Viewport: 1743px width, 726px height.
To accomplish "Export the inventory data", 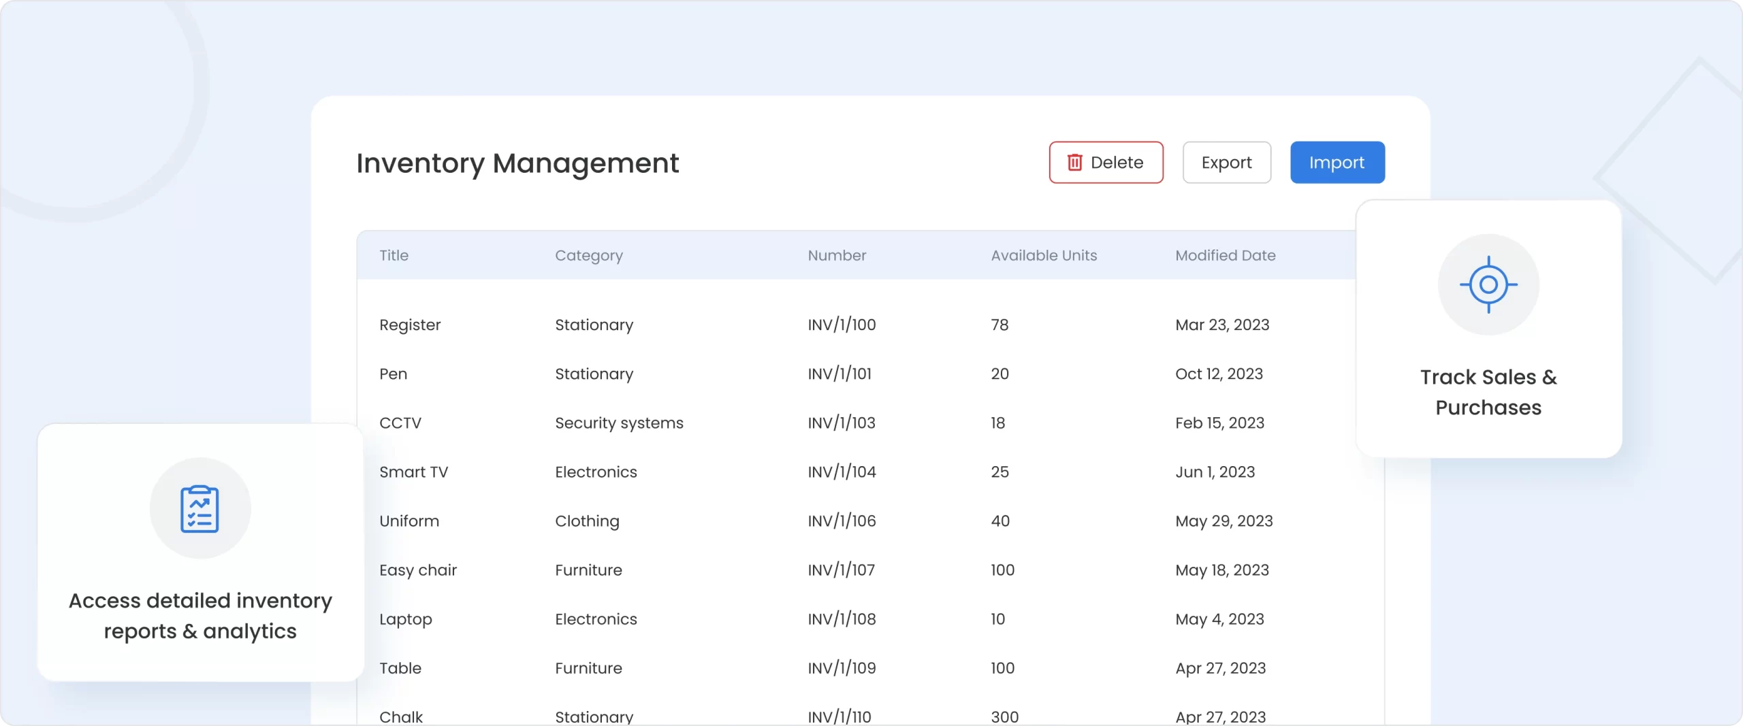I will click(x=1226, y=162).
